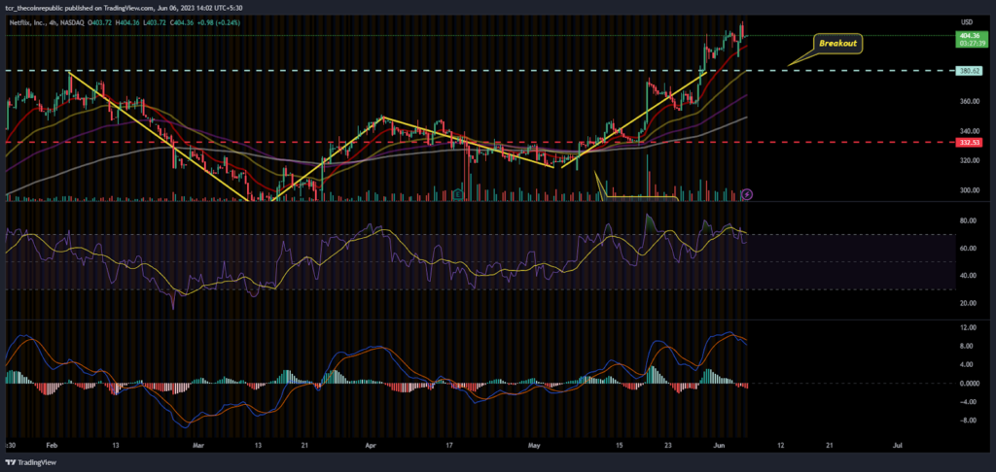Click the earnings 'E' marker on chart
Image resolution: width=996 pixels, height=472 pixels.
click(459, 194)
